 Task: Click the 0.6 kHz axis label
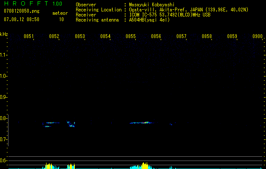point(3,161)
